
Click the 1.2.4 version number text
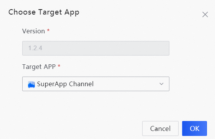[35, 48]
